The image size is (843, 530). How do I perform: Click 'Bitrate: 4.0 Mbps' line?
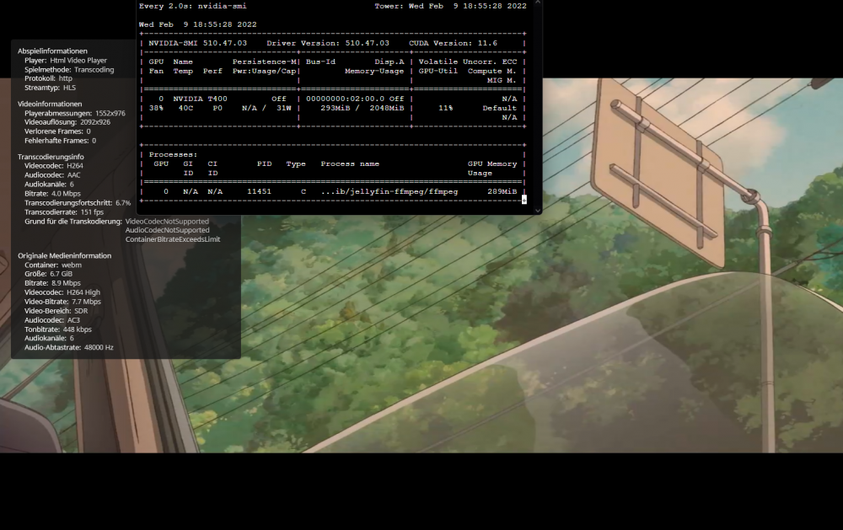(x=52, y=194)
